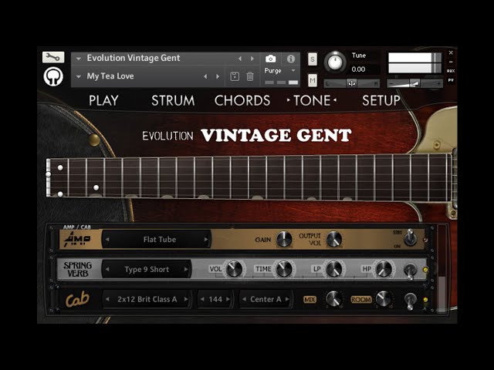Select previous reverb type before Type 9 Short
Image resolution: width=494 pixels, height=370 pixels.
pos(107,269)
